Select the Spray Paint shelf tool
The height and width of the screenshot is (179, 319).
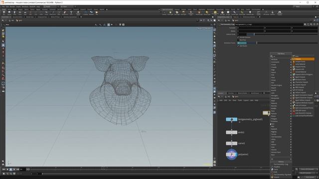pos(65,13)
